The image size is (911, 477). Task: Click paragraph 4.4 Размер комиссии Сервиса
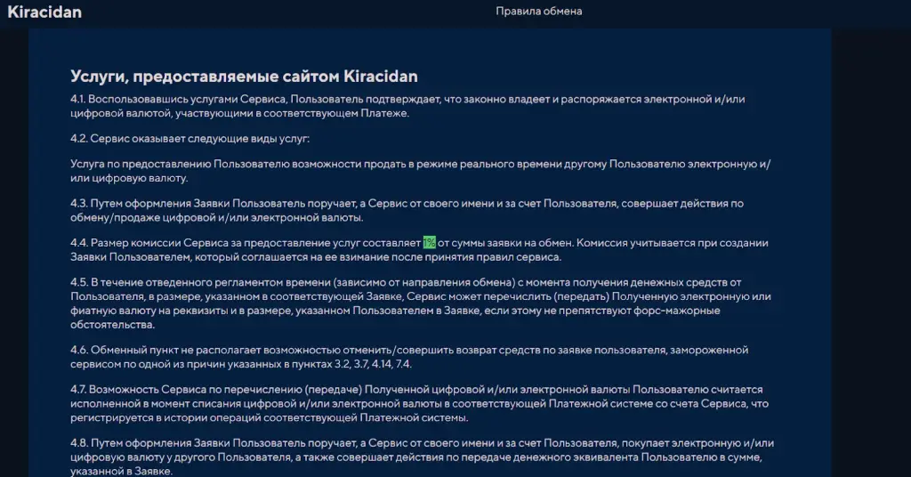[419, 250]
